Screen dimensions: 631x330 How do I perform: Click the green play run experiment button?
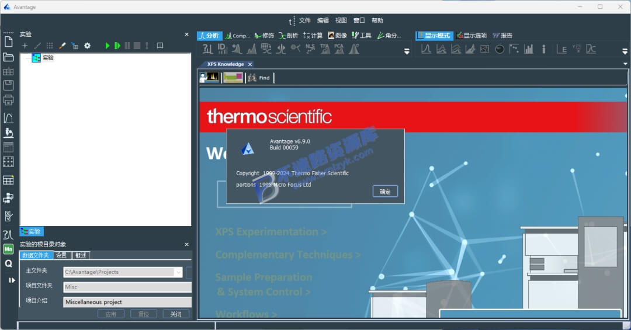click(108, 46)
